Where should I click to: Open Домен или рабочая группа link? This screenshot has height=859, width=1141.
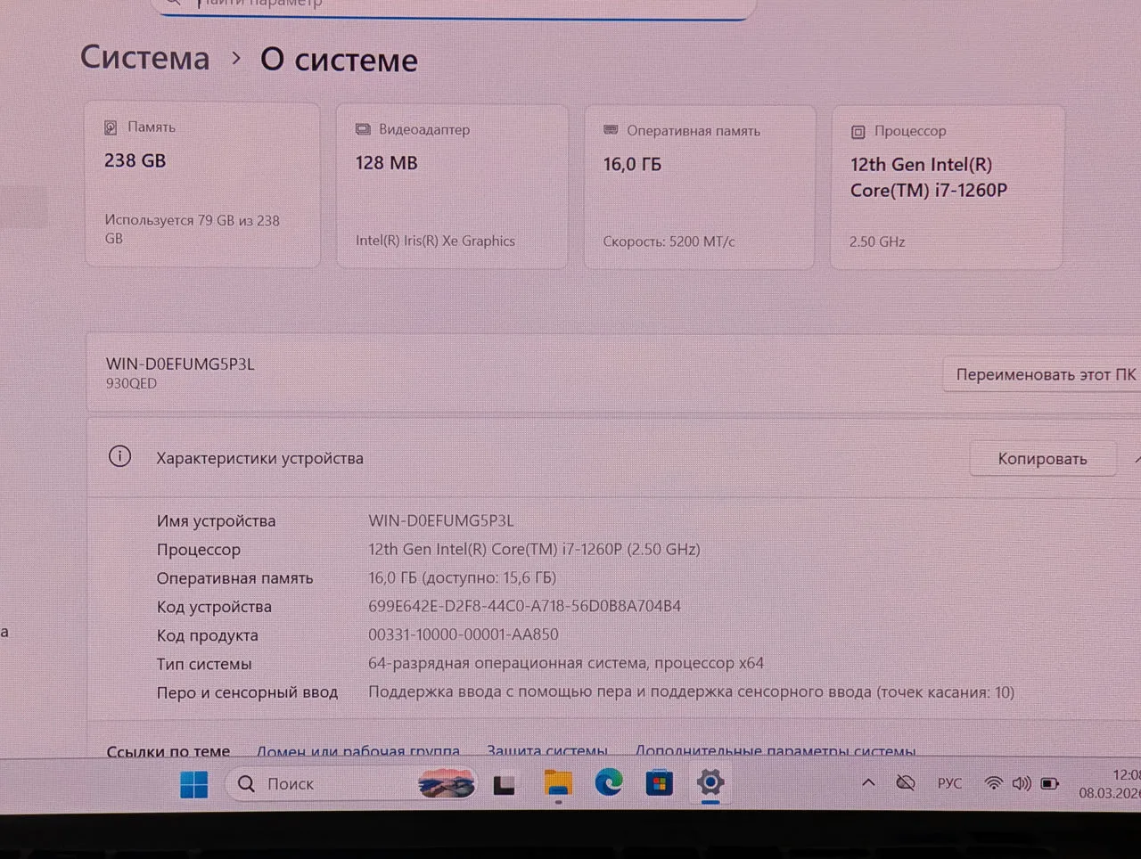coord(358,751)
